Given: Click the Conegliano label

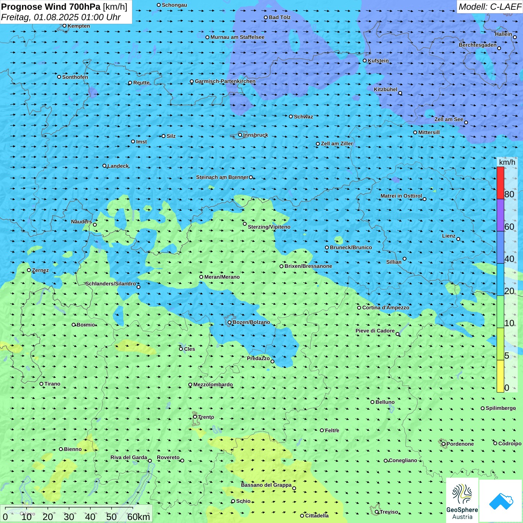Looking at the screenshot, I should (x=403, y=460).
